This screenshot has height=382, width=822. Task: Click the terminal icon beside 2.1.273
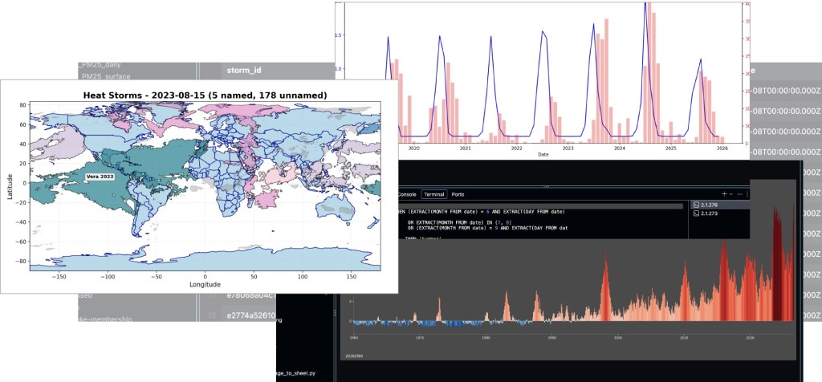coord(696,213)
